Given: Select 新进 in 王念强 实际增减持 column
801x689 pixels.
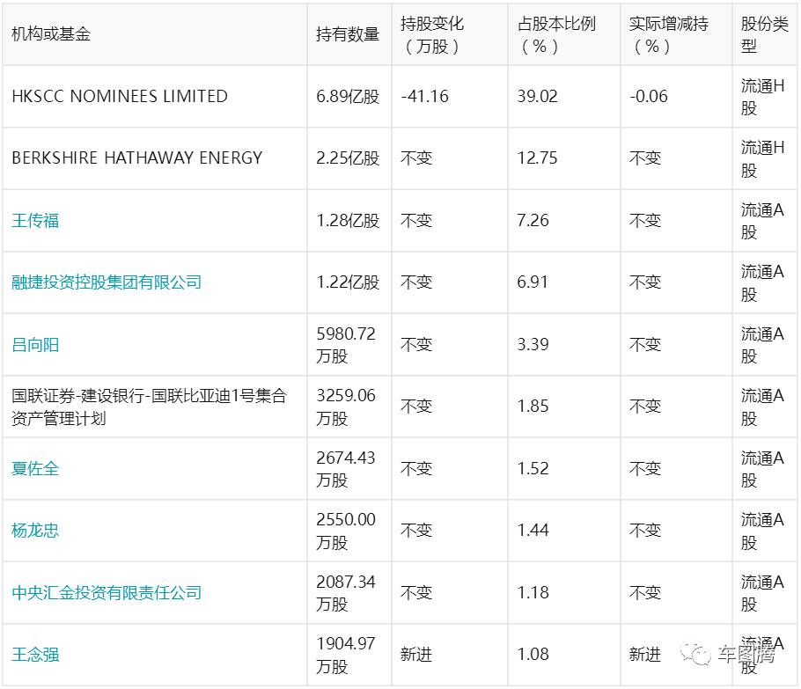Looking at the screenshot, I should tap(645, 655).
